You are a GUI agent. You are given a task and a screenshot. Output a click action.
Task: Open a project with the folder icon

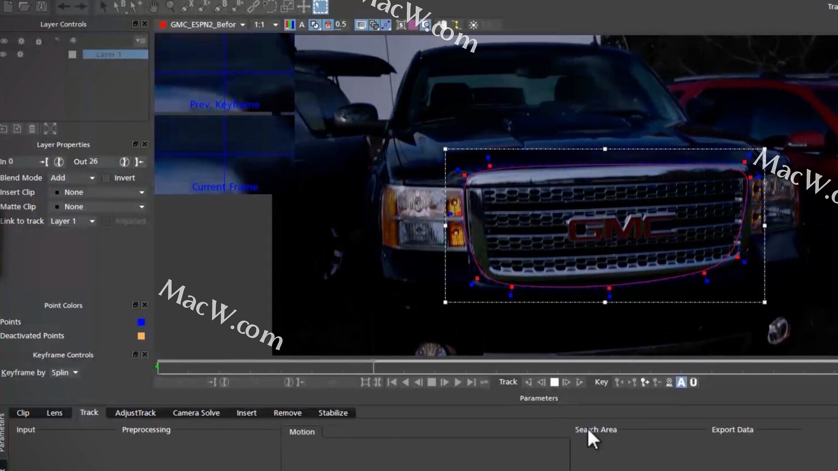coord(24,6)
